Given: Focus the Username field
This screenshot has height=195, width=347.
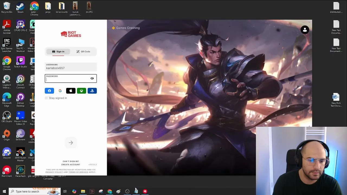Looking at the screenshot, I should pos(71,67).
